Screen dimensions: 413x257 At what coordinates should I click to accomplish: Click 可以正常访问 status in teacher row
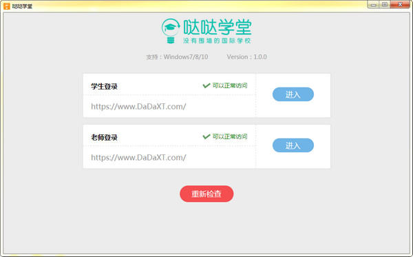click(x=230, y=136)
